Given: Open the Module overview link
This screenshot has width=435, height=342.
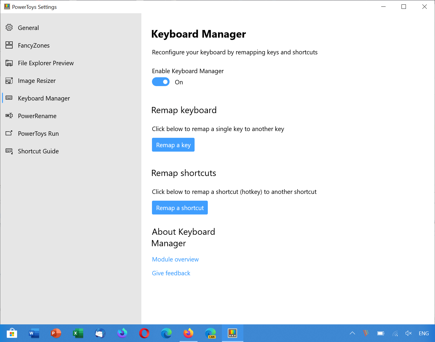Looking at the screenshot, I should [x=175, y=259].
